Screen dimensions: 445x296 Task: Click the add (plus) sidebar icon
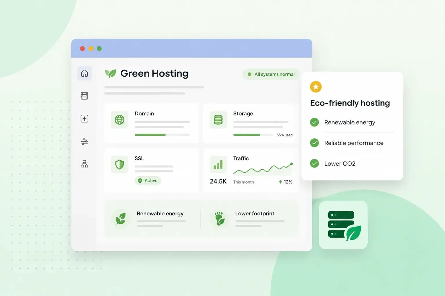point(84,119)
